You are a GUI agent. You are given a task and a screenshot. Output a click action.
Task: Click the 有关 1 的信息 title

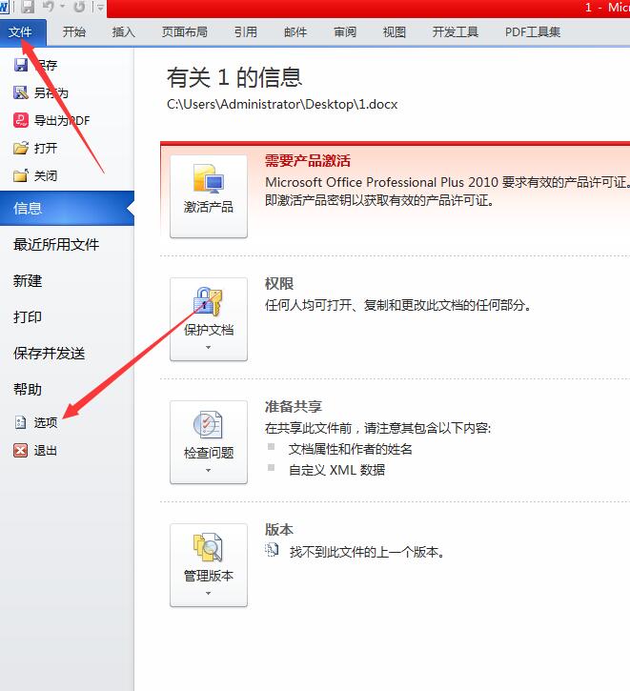[x=234, y=77]
